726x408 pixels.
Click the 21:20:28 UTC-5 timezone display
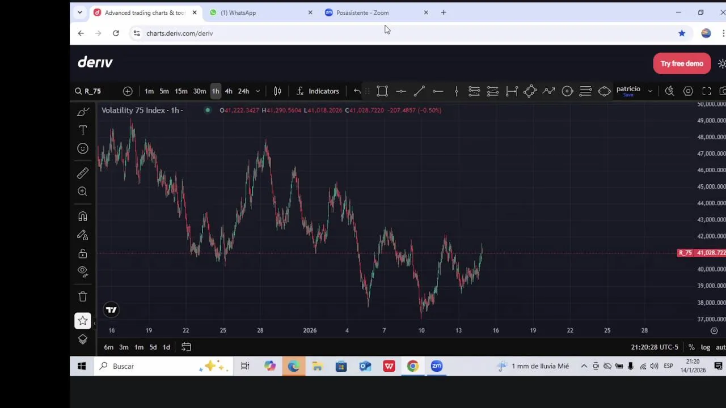pos(655,347)
